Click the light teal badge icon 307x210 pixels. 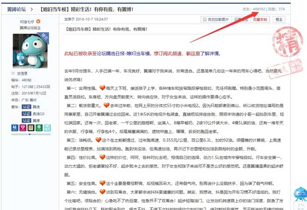click(x=46, y=128)
